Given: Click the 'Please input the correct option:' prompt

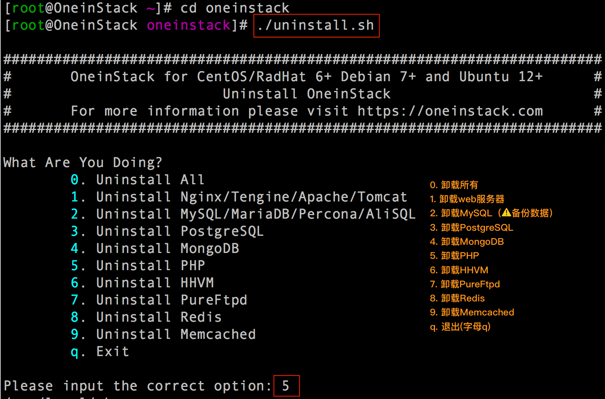Looking at the screenshot, I should pyautogui.click(x=138, y=386).
